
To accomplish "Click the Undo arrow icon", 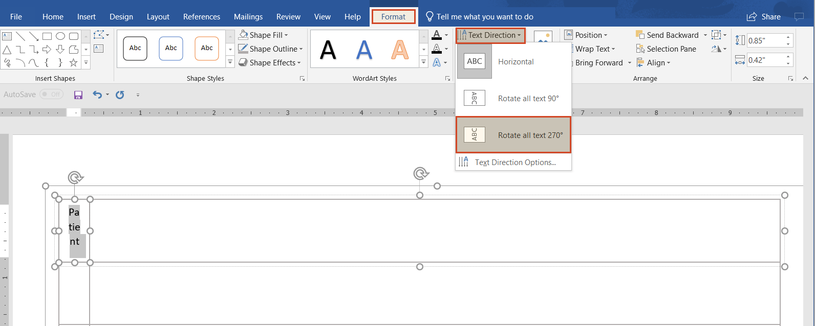I will tap(97, 95).
